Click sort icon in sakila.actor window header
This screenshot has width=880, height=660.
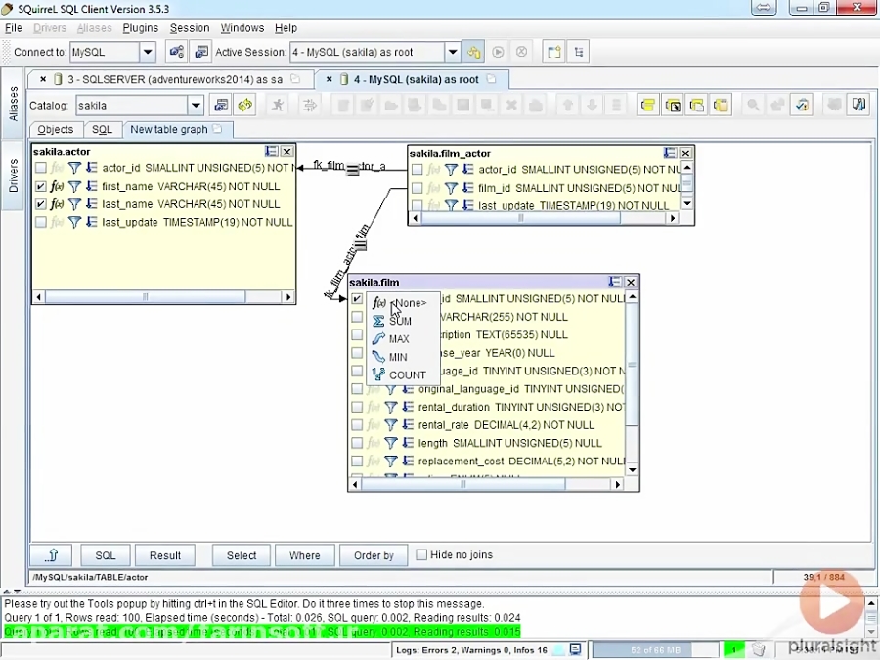pyautogui.click(x=271, y=152)
